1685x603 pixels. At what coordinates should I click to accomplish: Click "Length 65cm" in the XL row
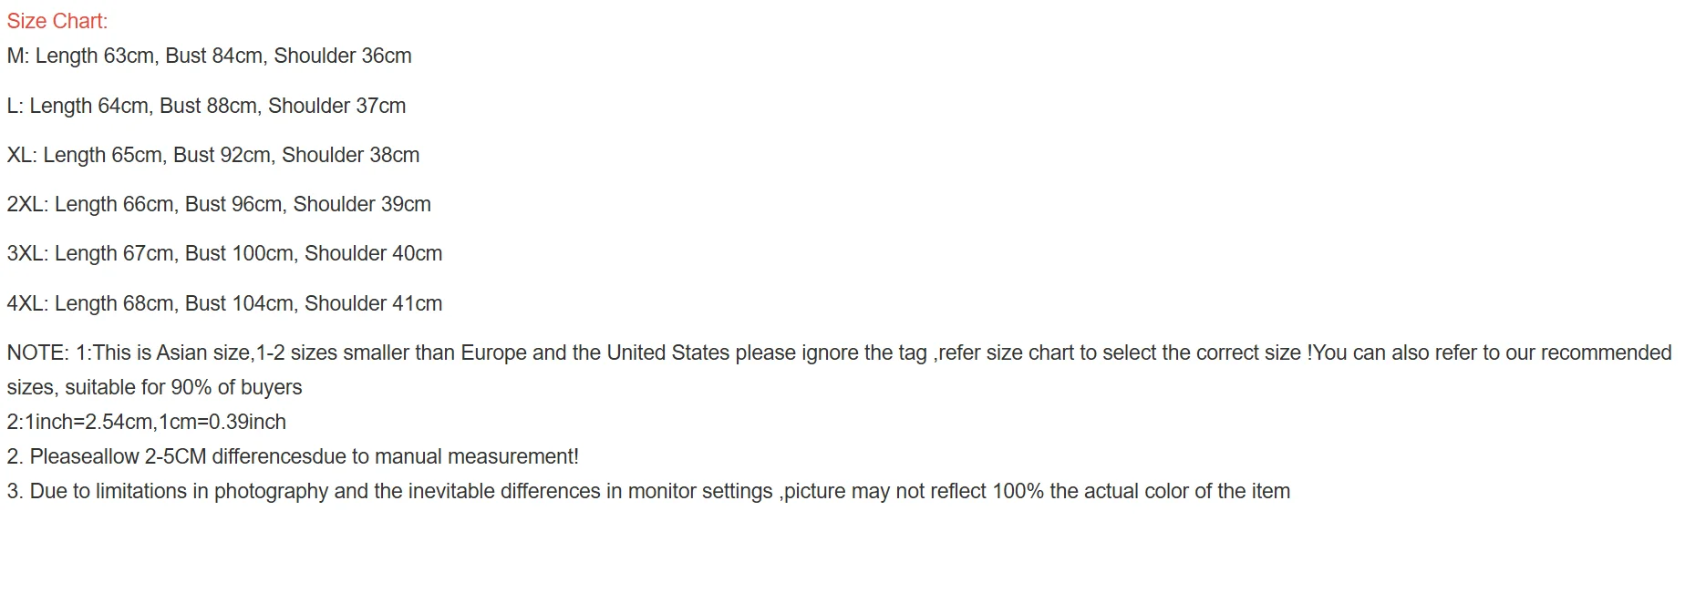coord(102,156)
